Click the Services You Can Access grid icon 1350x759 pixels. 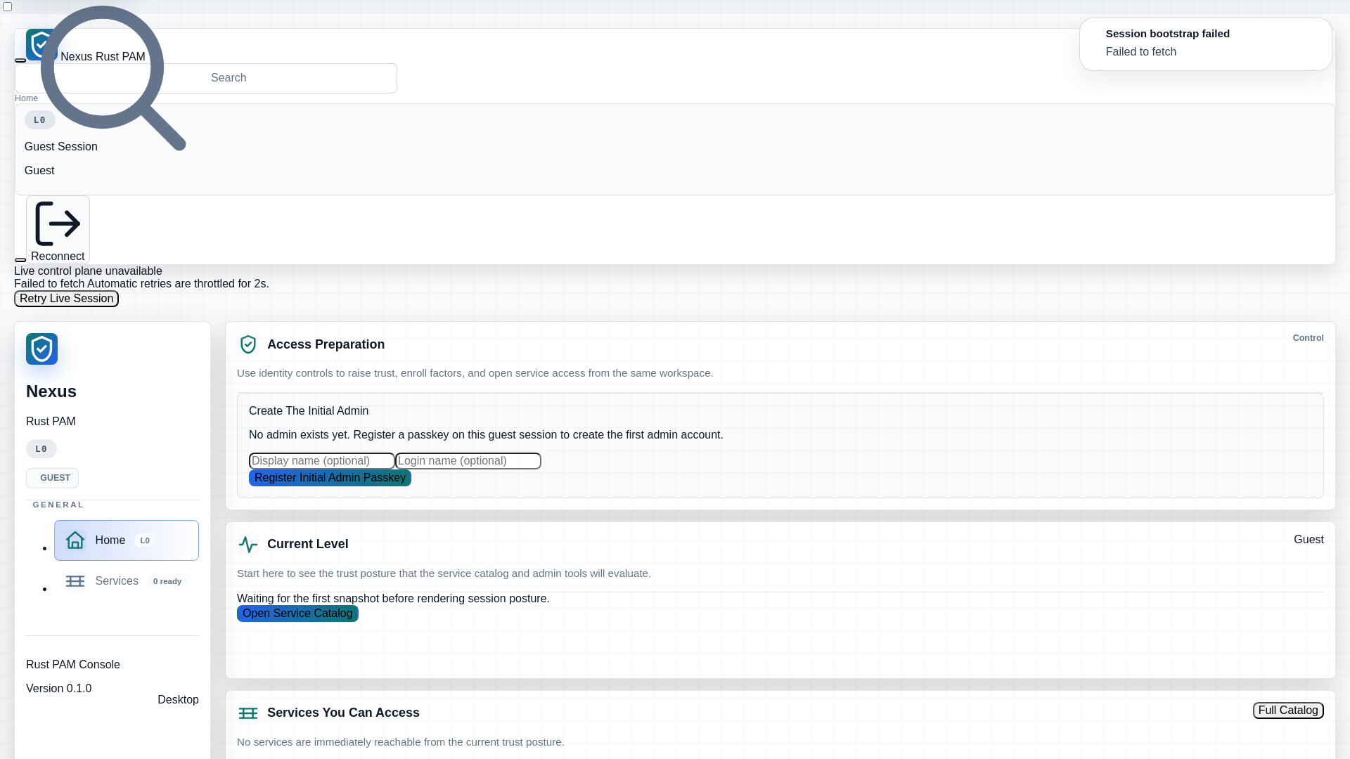tap(248, 713)
